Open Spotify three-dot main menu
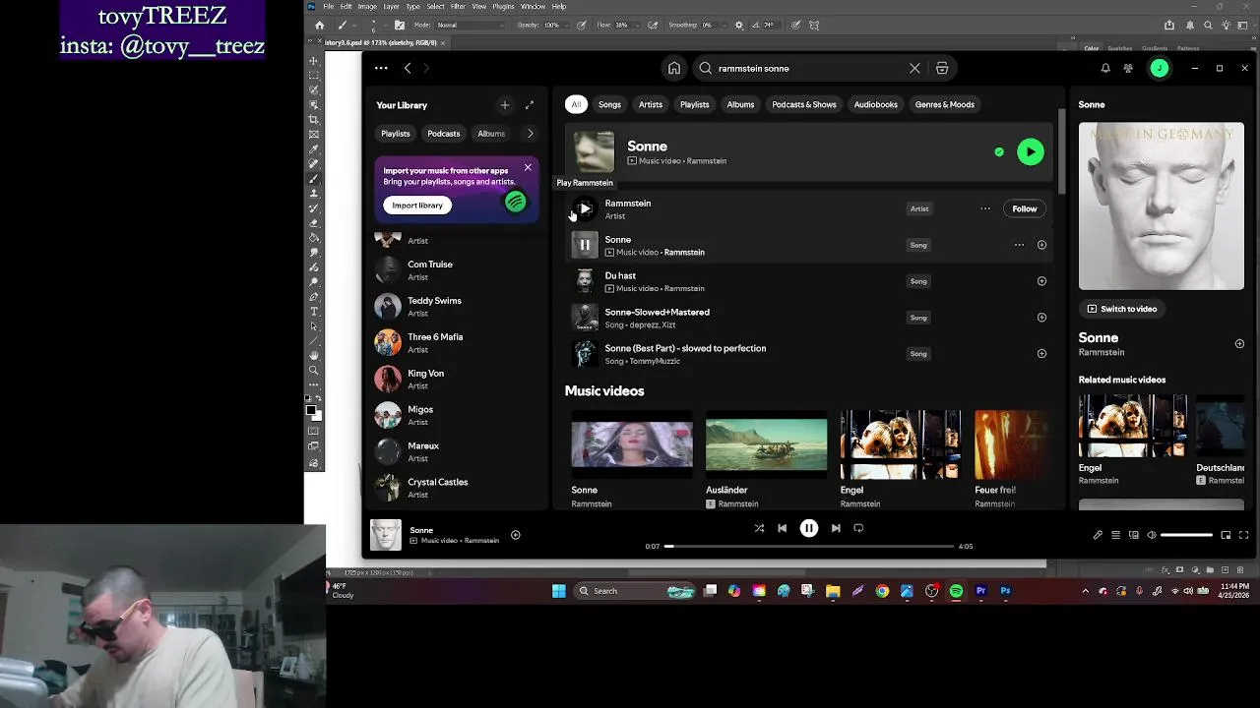1260x708 pixels. pos(381,69)
